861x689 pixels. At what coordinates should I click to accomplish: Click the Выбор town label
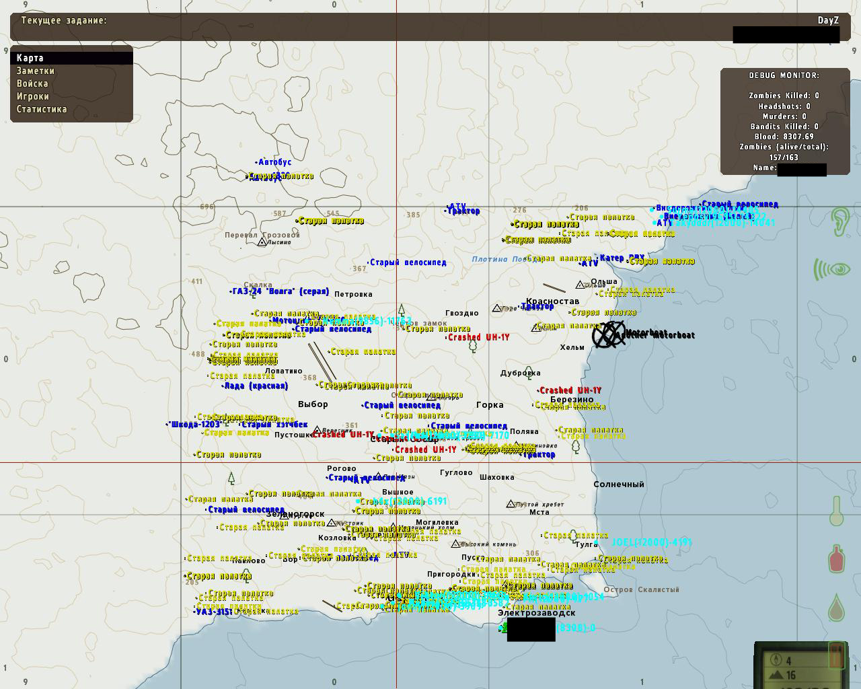pos(313,404)
